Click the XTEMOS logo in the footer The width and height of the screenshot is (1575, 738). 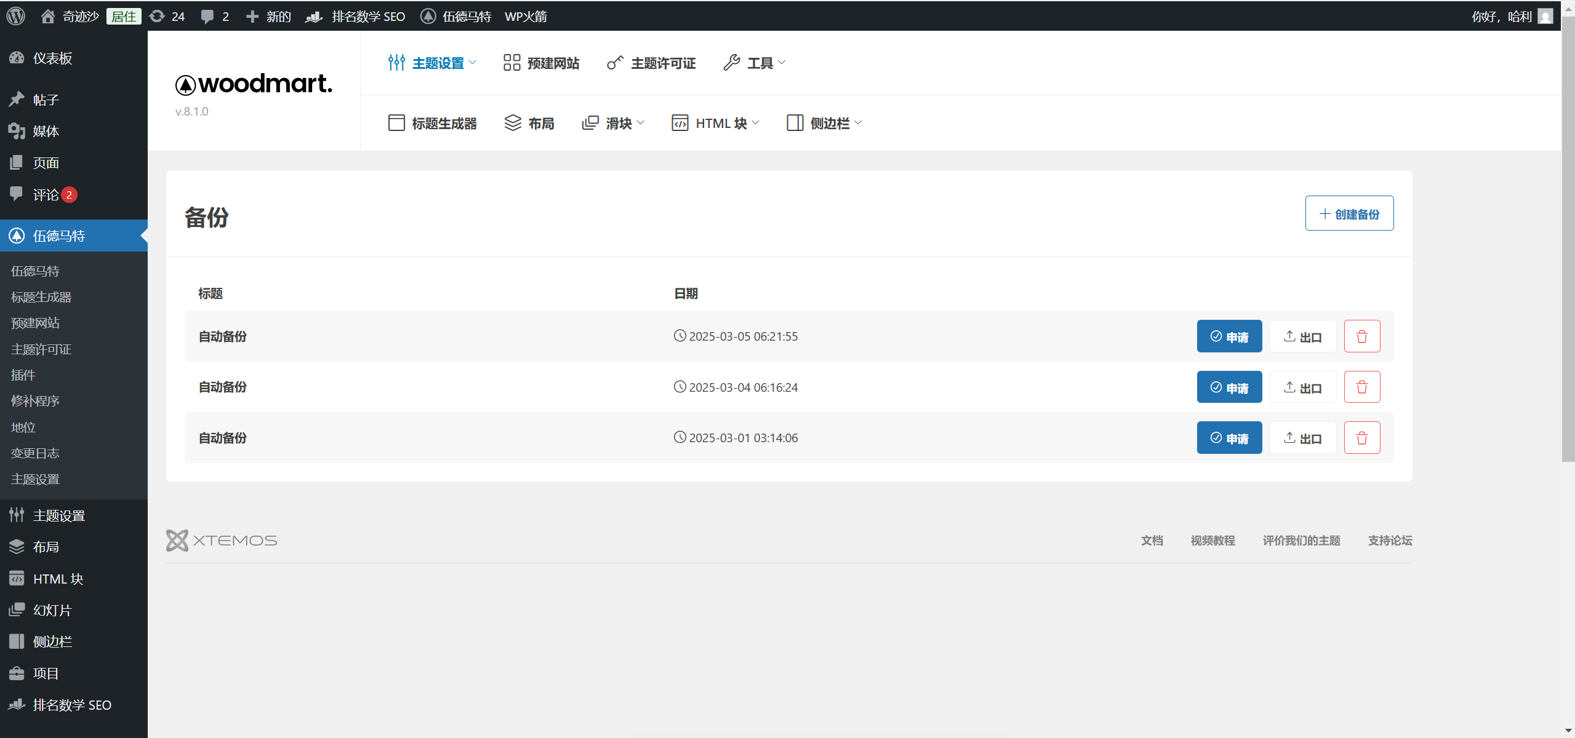click(x=221, y=540)
